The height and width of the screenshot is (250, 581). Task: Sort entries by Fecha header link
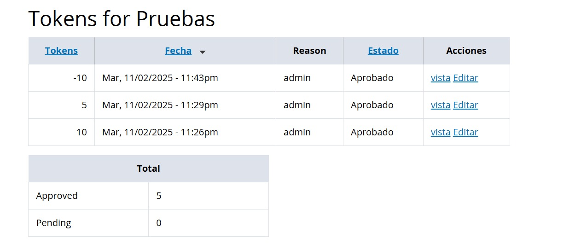coord(178,51)
